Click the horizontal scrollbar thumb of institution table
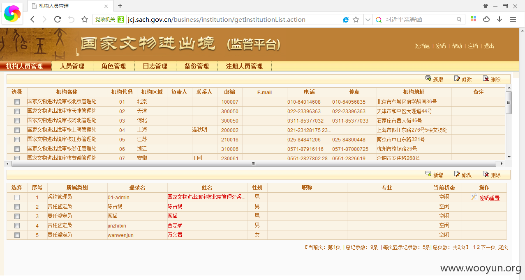525x280 pixels. pyautogui.click(x=254, y=164)
